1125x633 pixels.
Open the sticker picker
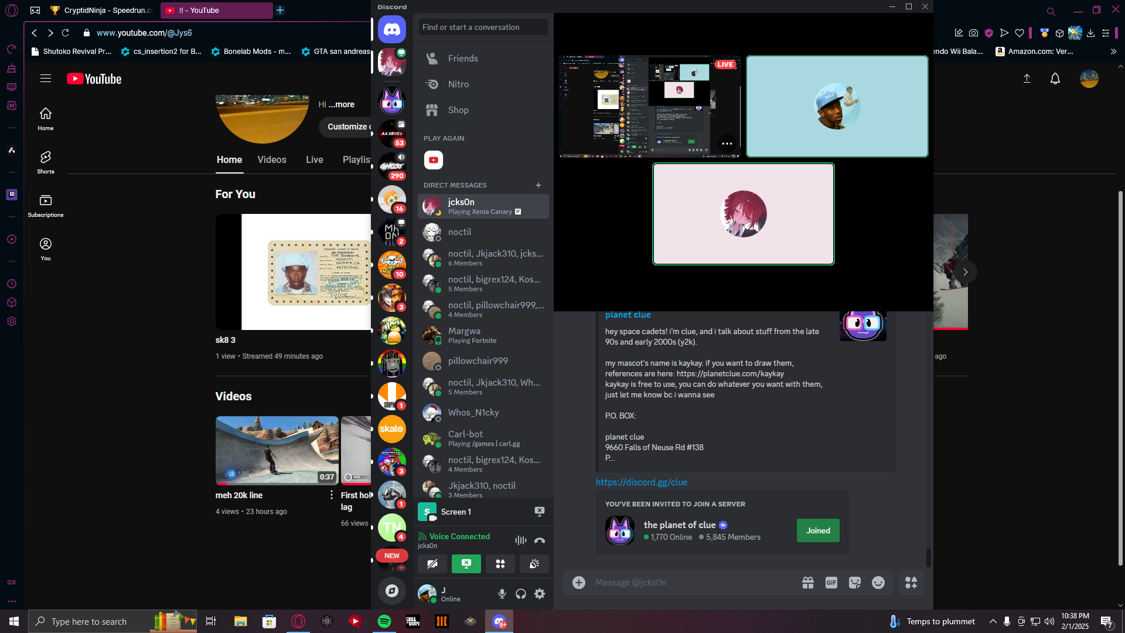click(x=854, y=583)
